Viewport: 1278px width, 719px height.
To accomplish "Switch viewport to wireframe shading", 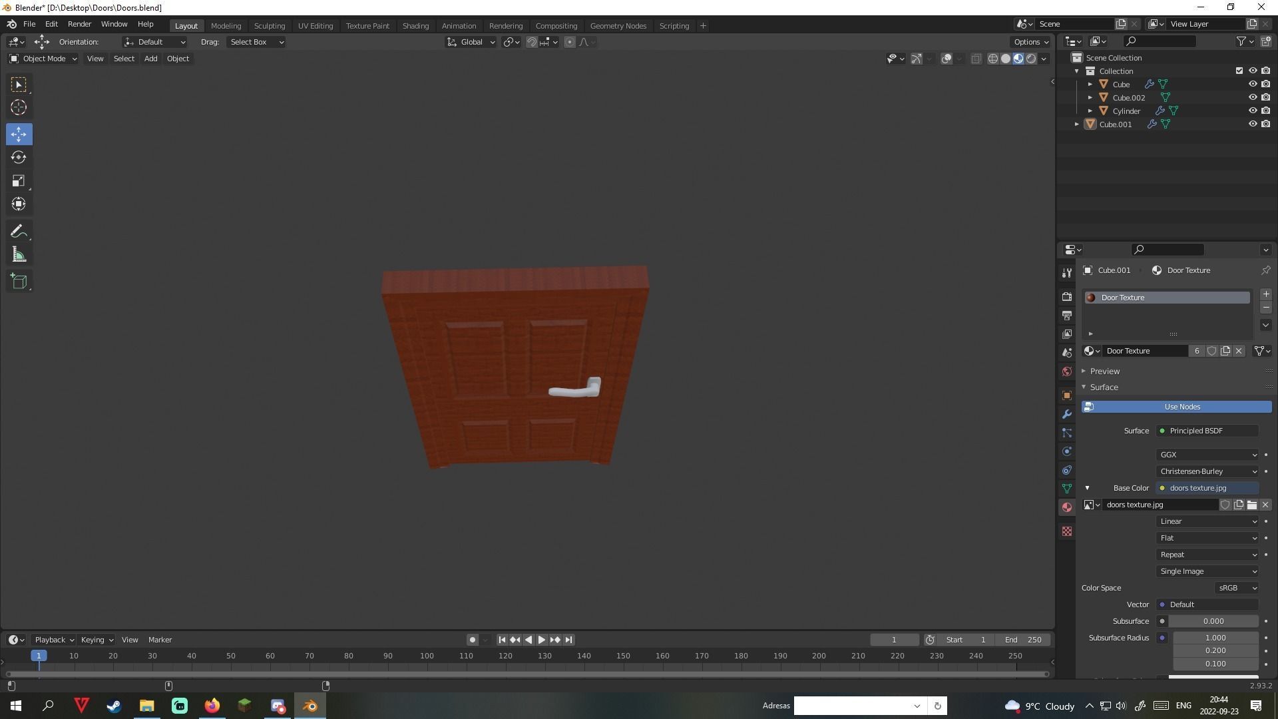I will click(x=992, y=59).
